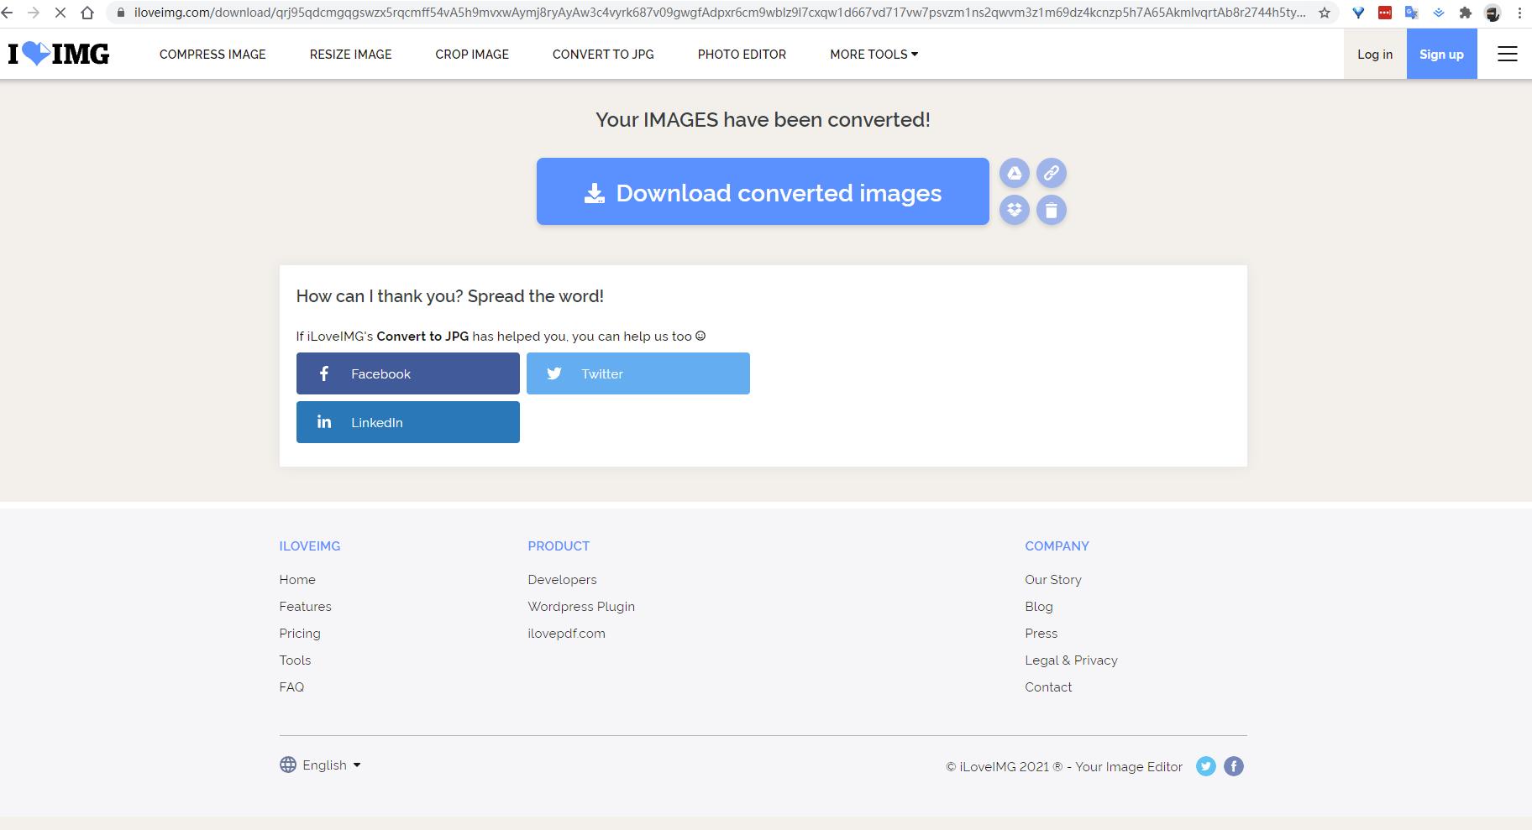1532x830 pixels.
Task: Save to Google Drive icon
Action: (x=1015, y=173)
